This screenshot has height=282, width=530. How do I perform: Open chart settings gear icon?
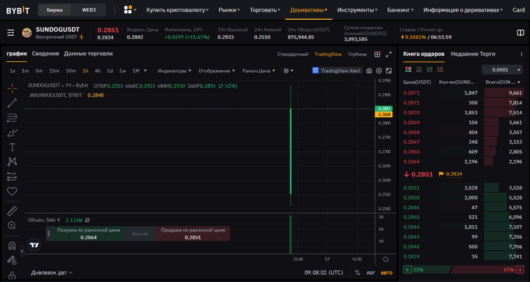pyautogui.click(x=379, y=71)
